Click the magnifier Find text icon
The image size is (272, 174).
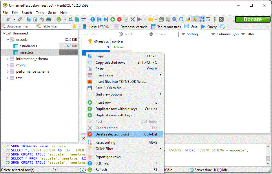174,19
